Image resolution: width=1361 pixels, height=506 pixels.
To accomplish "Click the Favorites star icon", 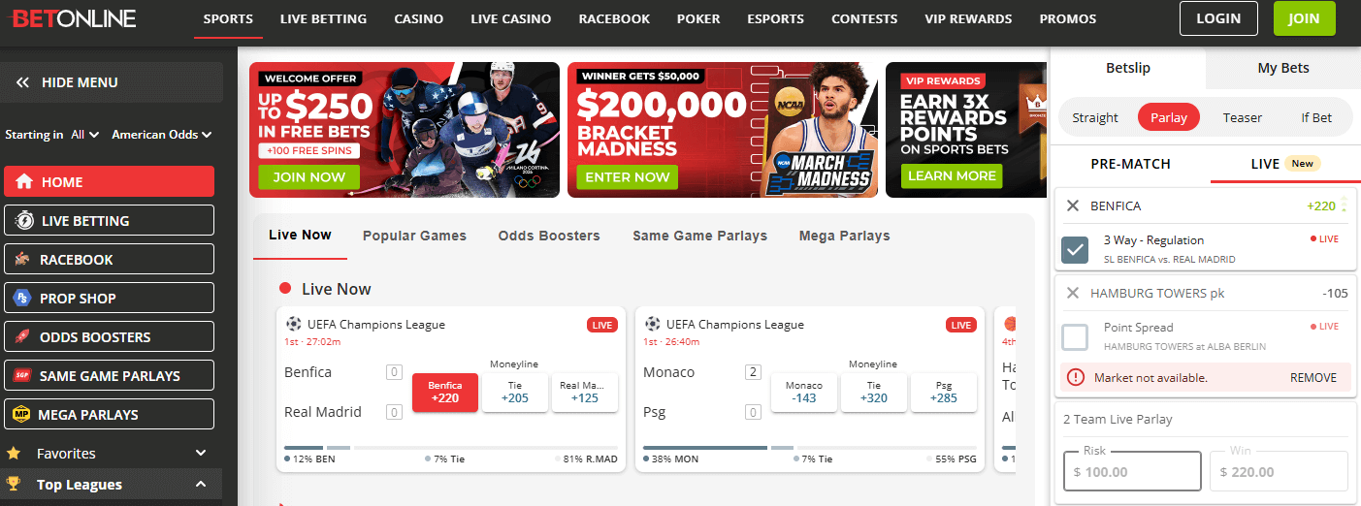I will tap(14, 453).
